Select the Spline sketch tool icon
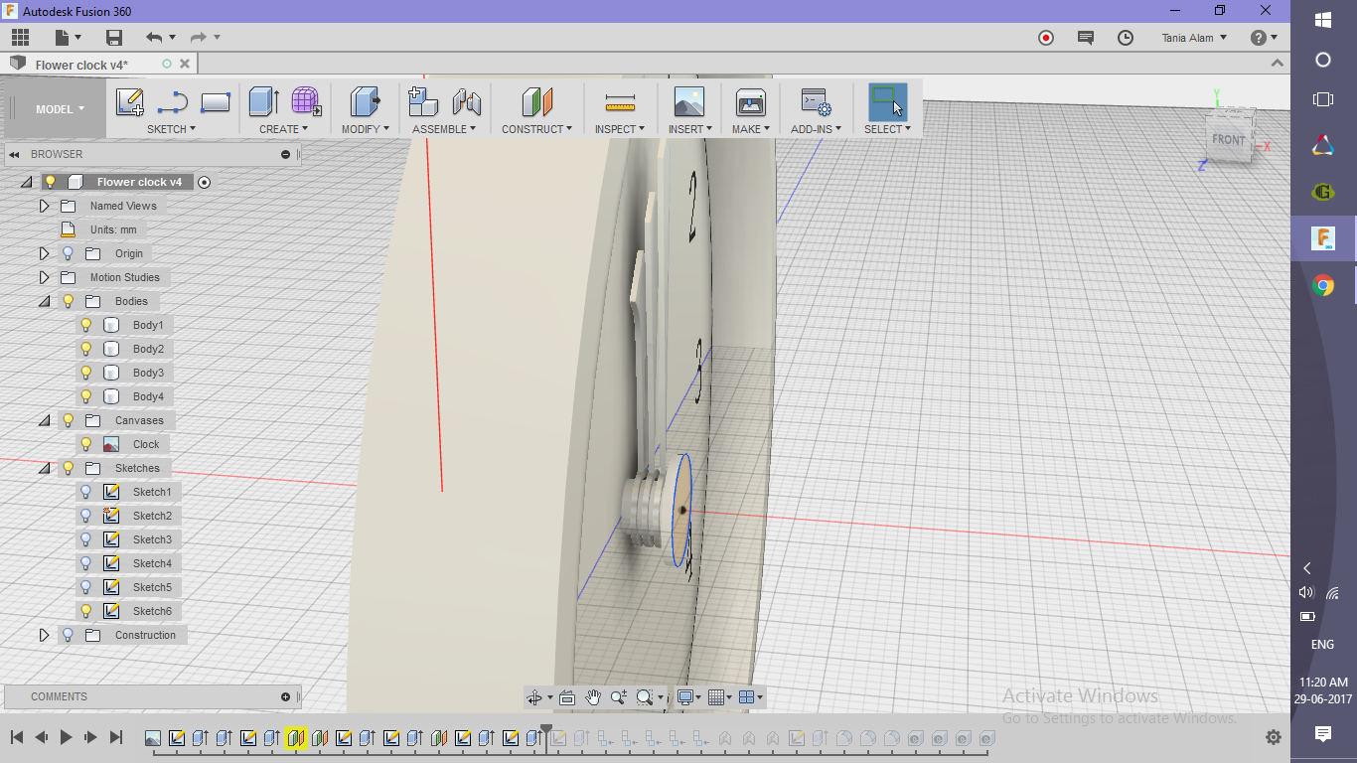 [173, 102]
